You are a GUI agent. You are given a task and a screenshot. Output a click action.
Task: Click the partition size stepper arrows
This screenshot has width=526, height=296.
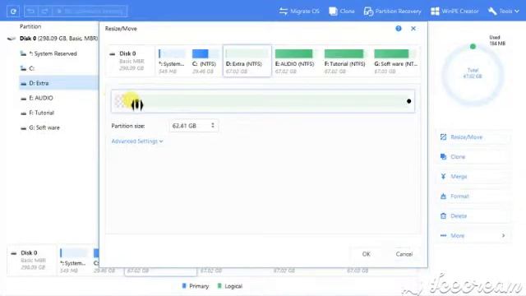(213, 126)
